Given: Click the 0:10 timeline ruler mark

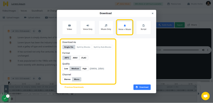Looking at the screenshot, I should point(24,84).
